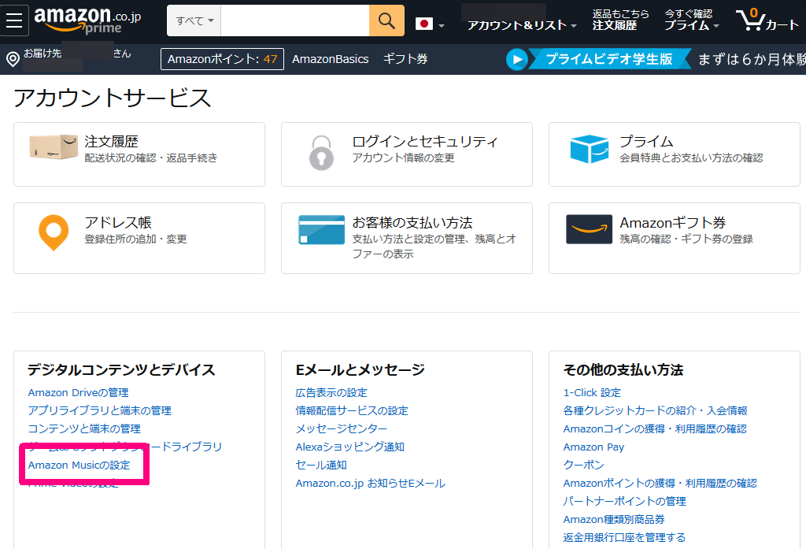
Task: Click the Japan flag icon
Action: point(424,24)
